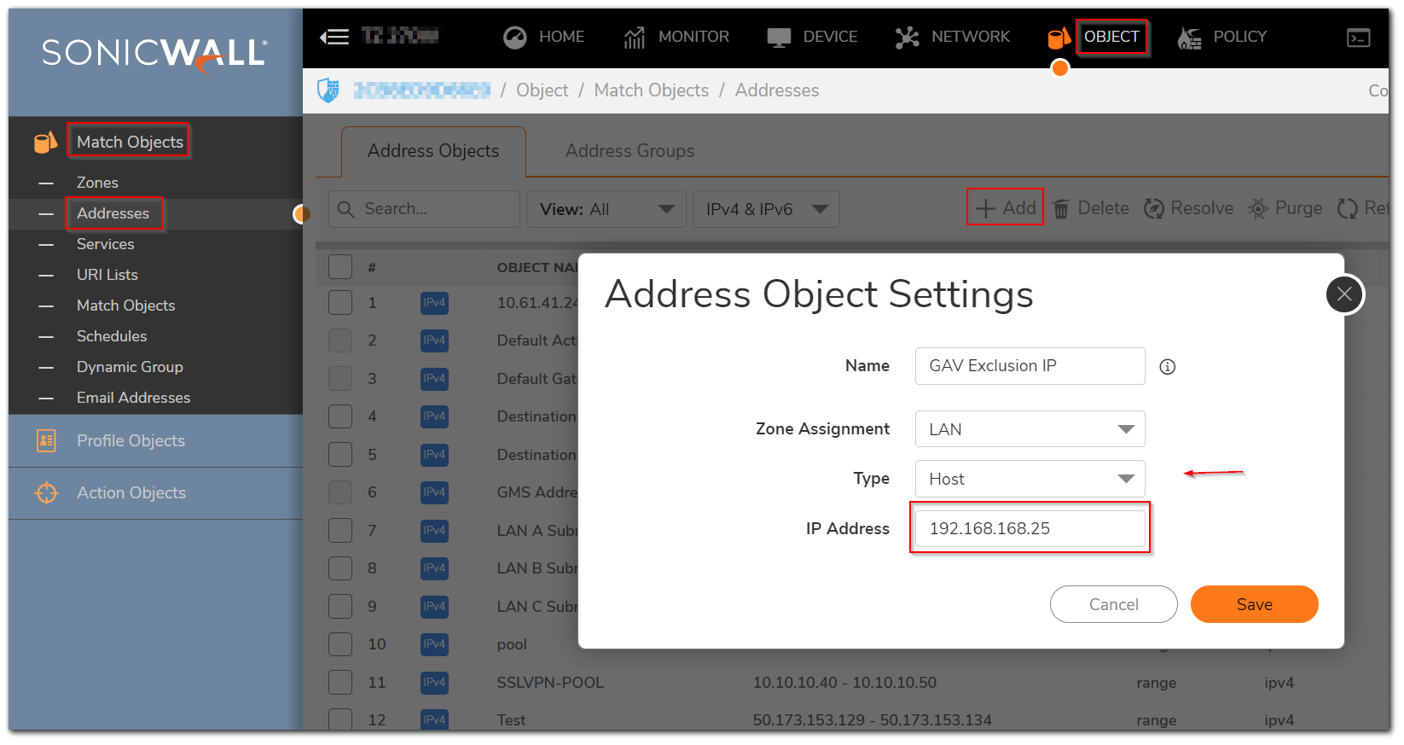Check the Test row checkbox
The height and width of the screenshot is (745, 1404).
coord(340,719)
